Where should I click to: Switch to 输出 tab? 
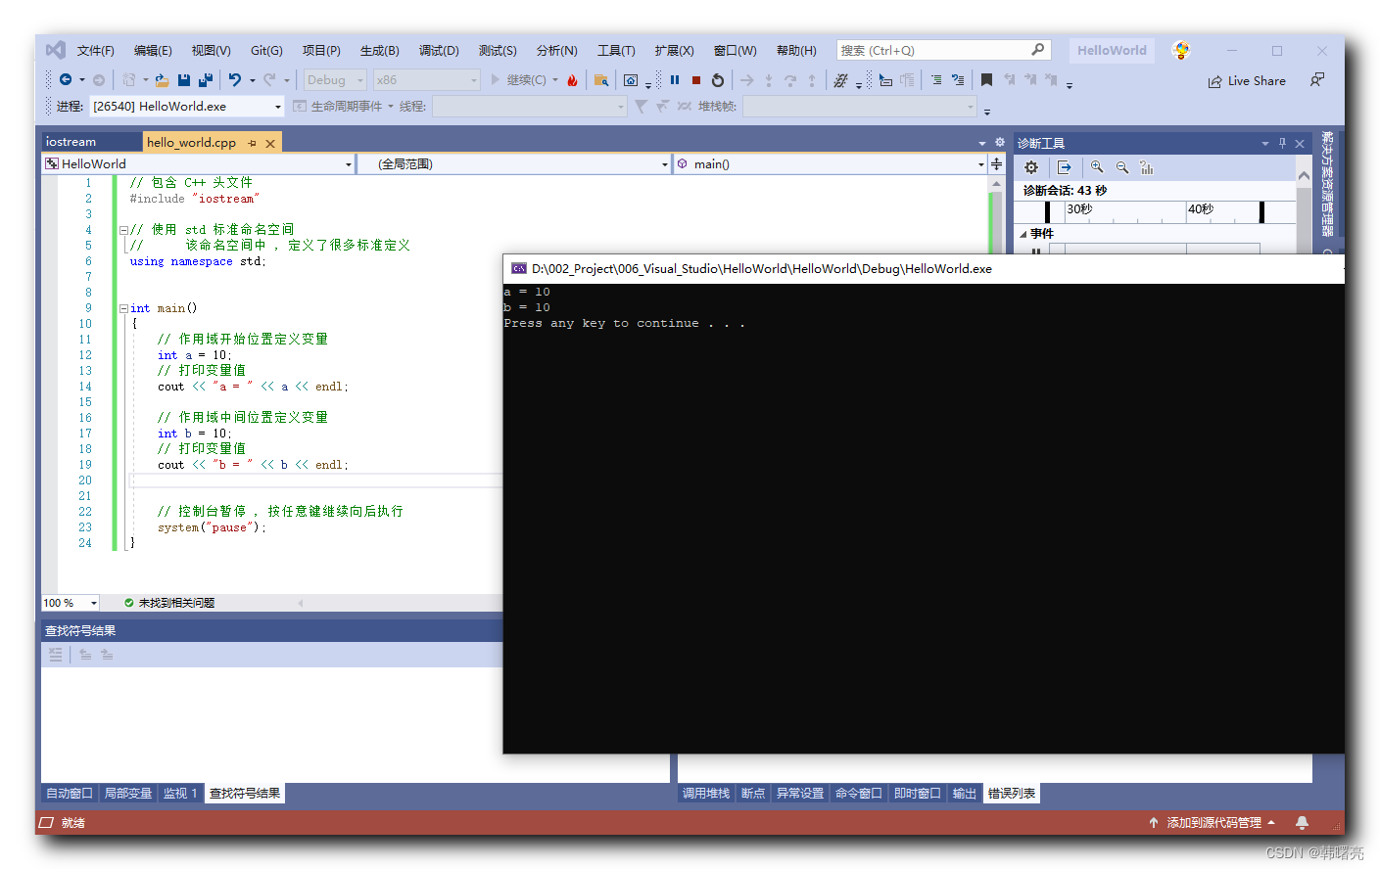click(965, 794)
